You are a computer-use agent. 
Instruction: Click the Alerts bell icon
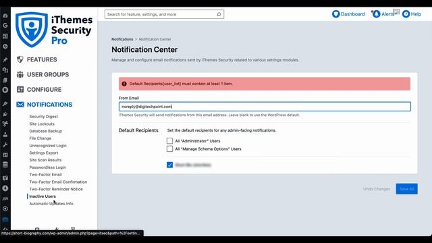click(x=376, y=13)
